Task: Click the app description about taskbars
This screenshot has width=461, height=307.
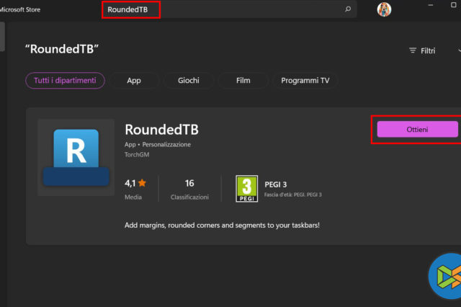Action: (x=222, y=226)
